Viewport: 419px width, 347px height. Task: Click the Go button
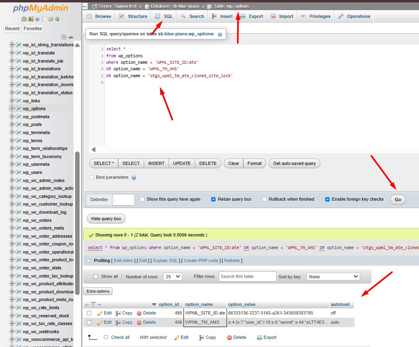[397, 200]
